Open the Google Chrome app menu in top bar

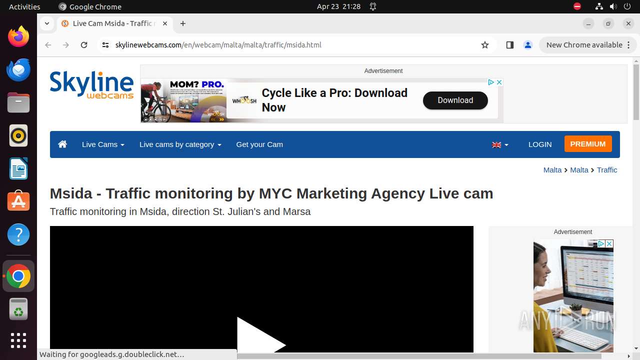tap(90, 6)
